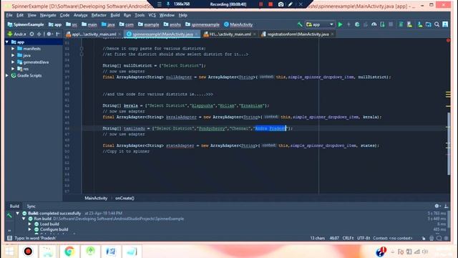Click the Attach debugger to Android process icon

pos(382,24)
